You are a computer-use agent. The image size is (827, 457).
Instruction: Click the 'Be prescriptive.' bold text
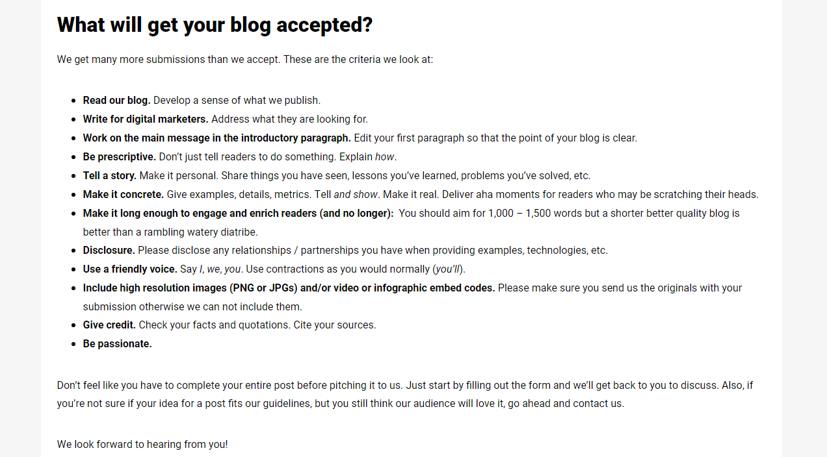pos(120,157)
